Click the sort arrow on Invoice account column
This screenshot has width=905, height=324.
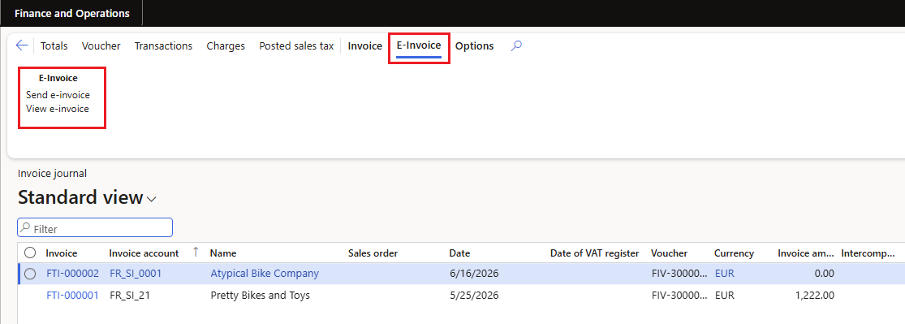pyautogui.click(x=195, y=252)
